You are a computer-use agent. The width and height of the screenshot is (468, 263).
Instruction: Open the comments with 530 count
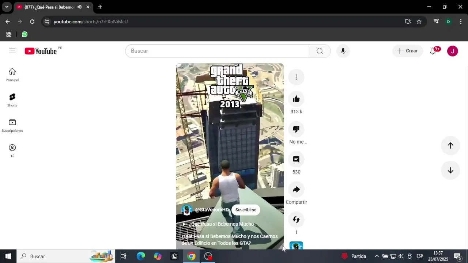coord(296,159)
